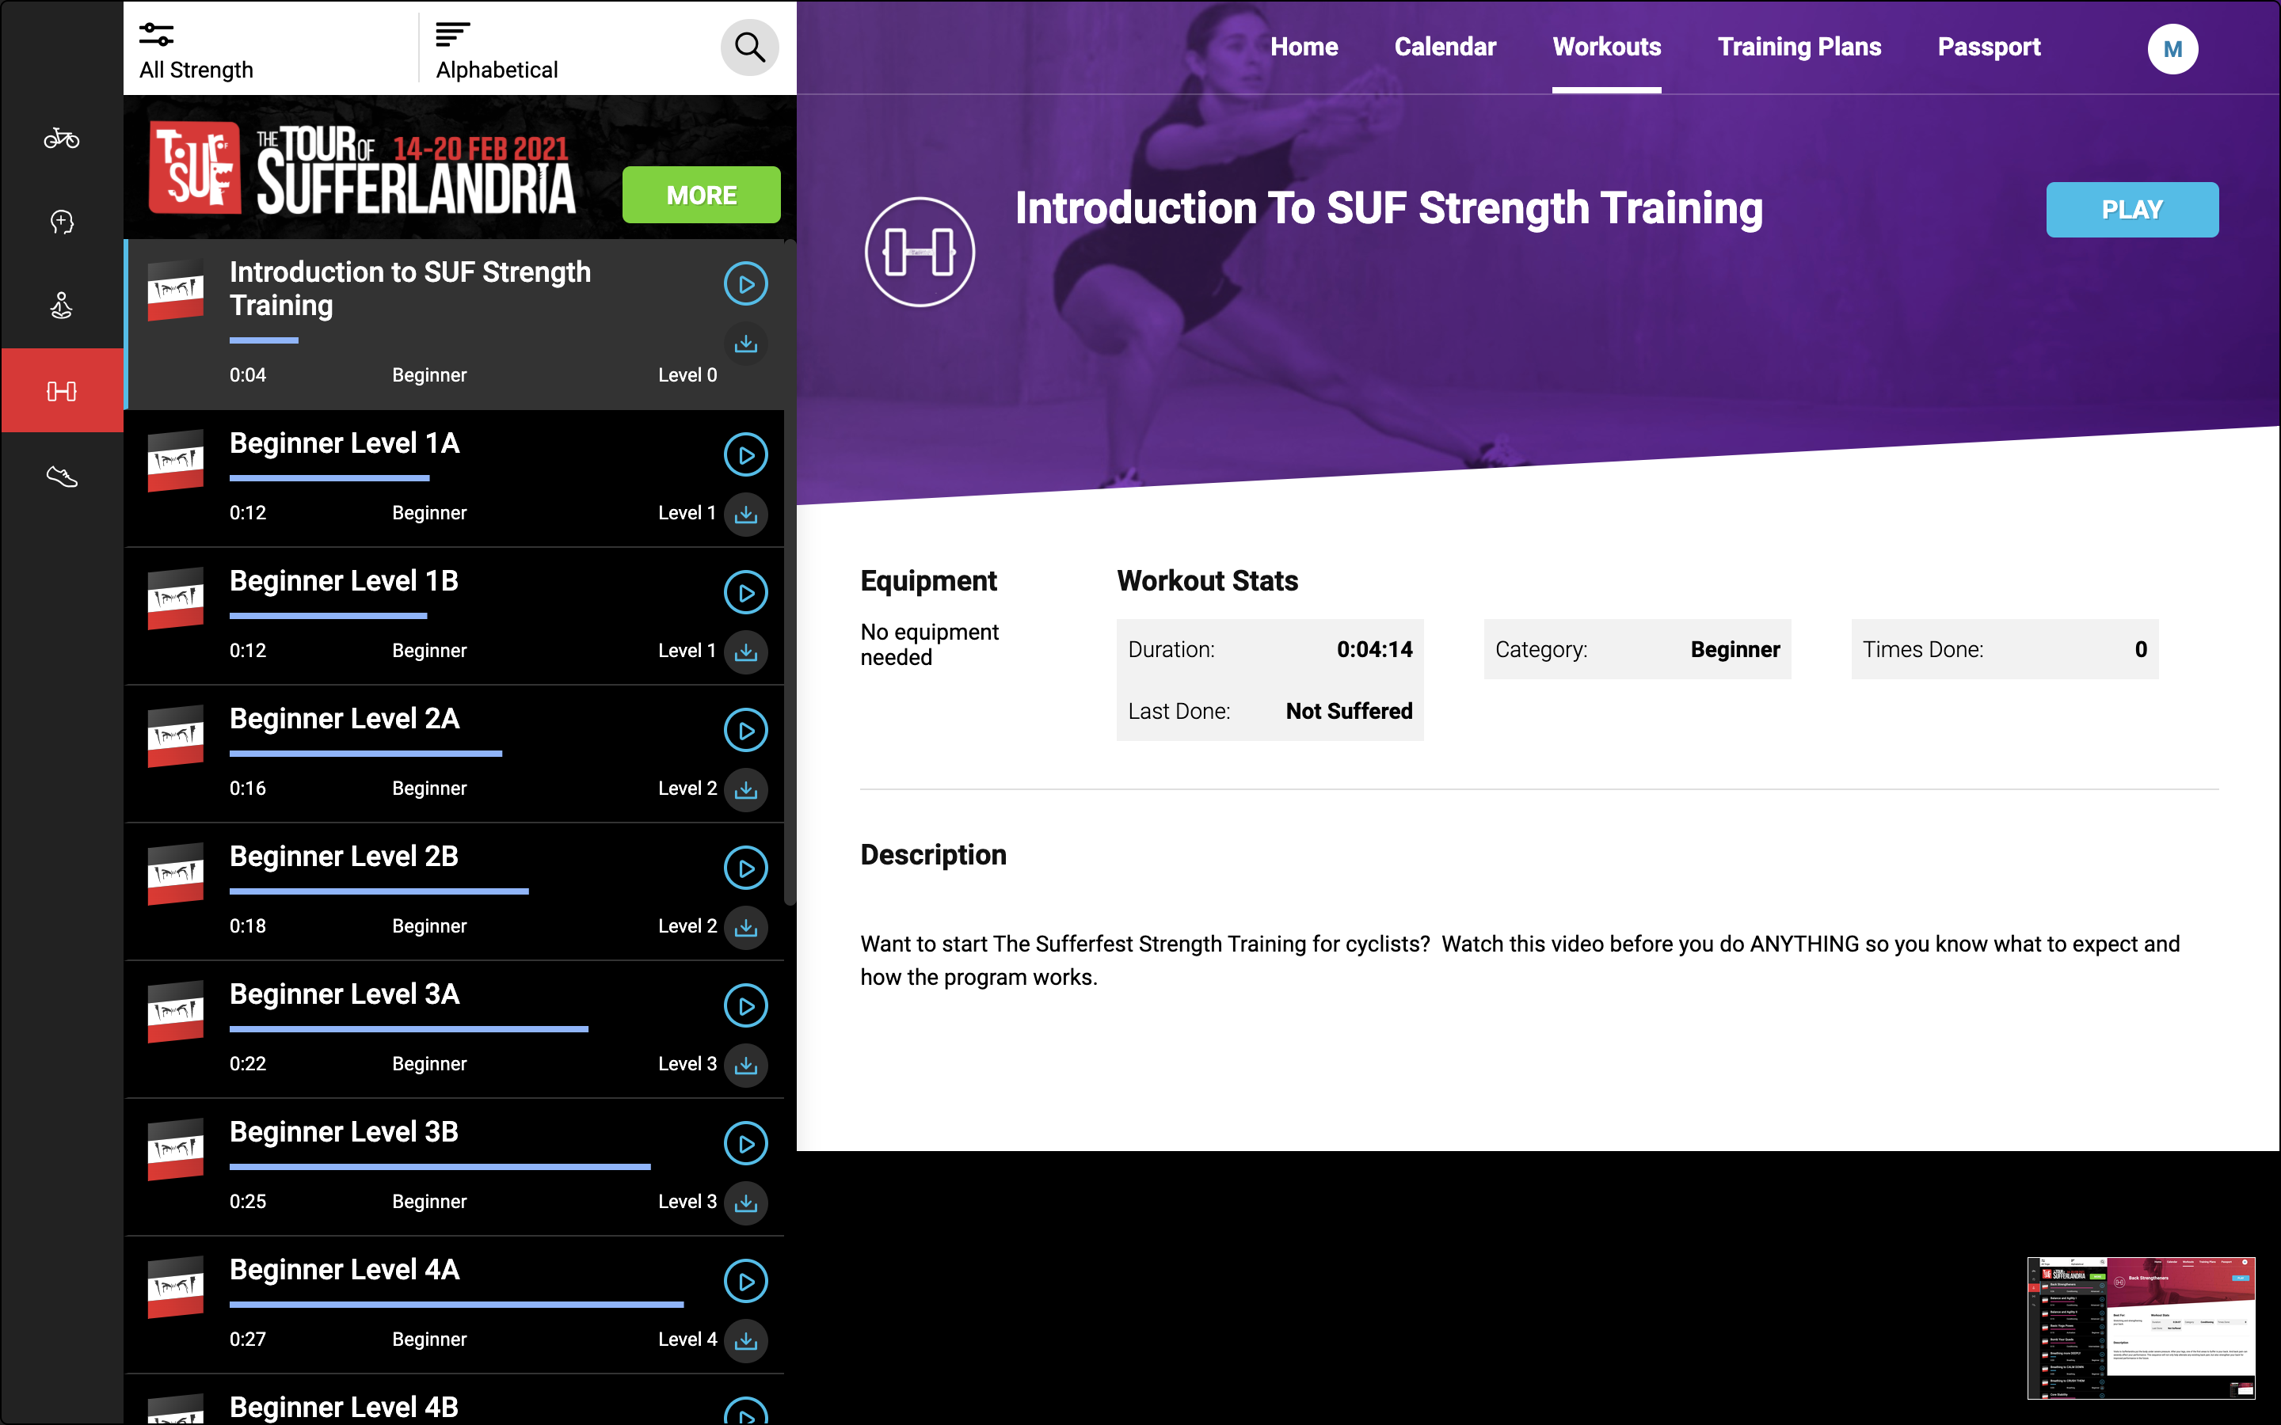Click the Last Done value Not Suffered
The height and width of the screenshot is (1425, 2281).
(x=1349, y=712)
